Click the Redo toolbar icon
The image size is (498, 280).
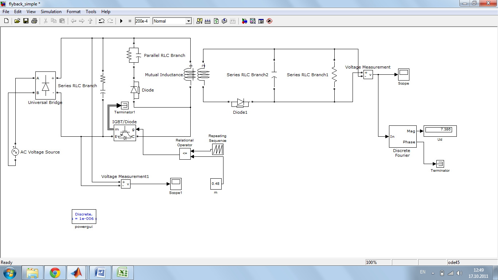click(110, 21)
